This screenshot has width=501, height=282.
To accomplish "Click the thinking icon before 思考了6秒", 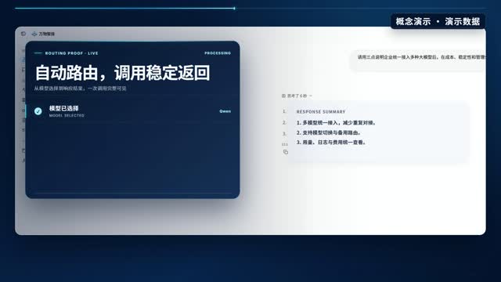I will coord(283,96).
